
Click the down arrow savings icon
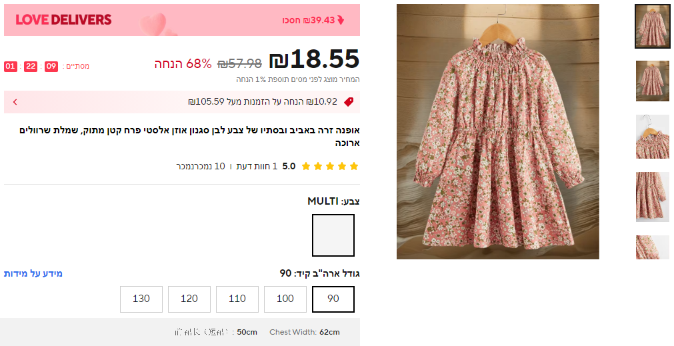click(x=341, y=20)
